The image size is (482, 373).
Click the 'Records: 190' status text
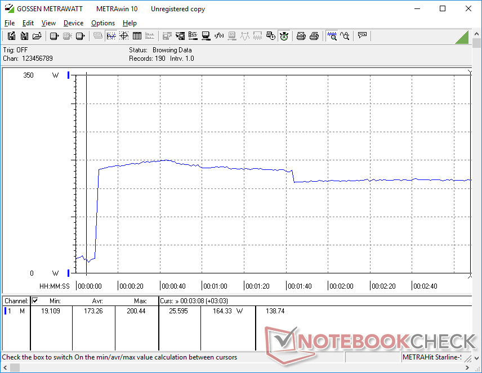[x=147, y=59]
